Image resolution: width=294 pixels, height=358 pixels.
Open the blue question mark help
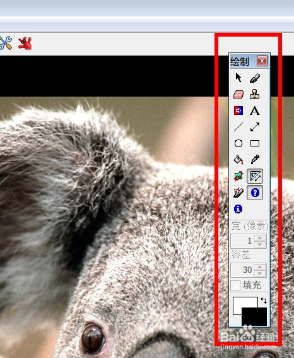pyautogui.click(x=255, y=193)
